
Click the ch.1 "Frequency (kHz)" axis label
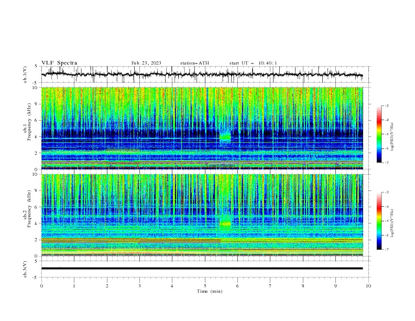pos(29,122)
